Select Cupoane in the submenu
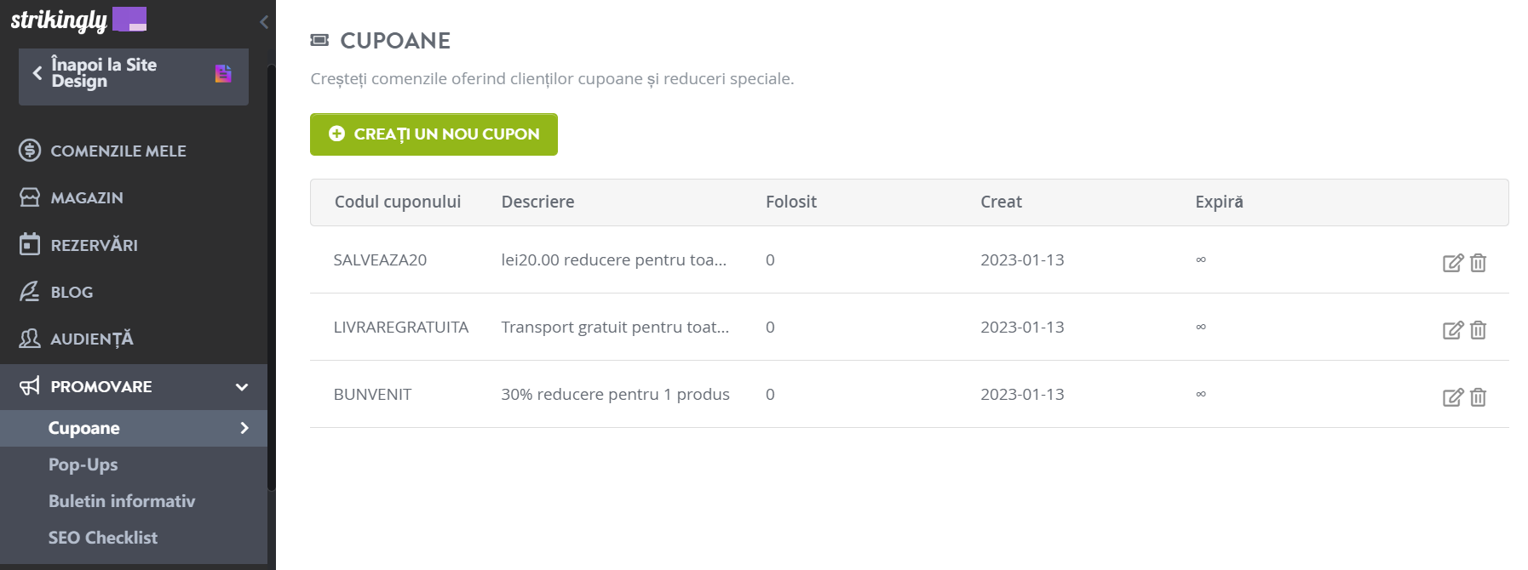This screenshot has width=1528, height=570. pyautogui.click(x=83, y=428)
